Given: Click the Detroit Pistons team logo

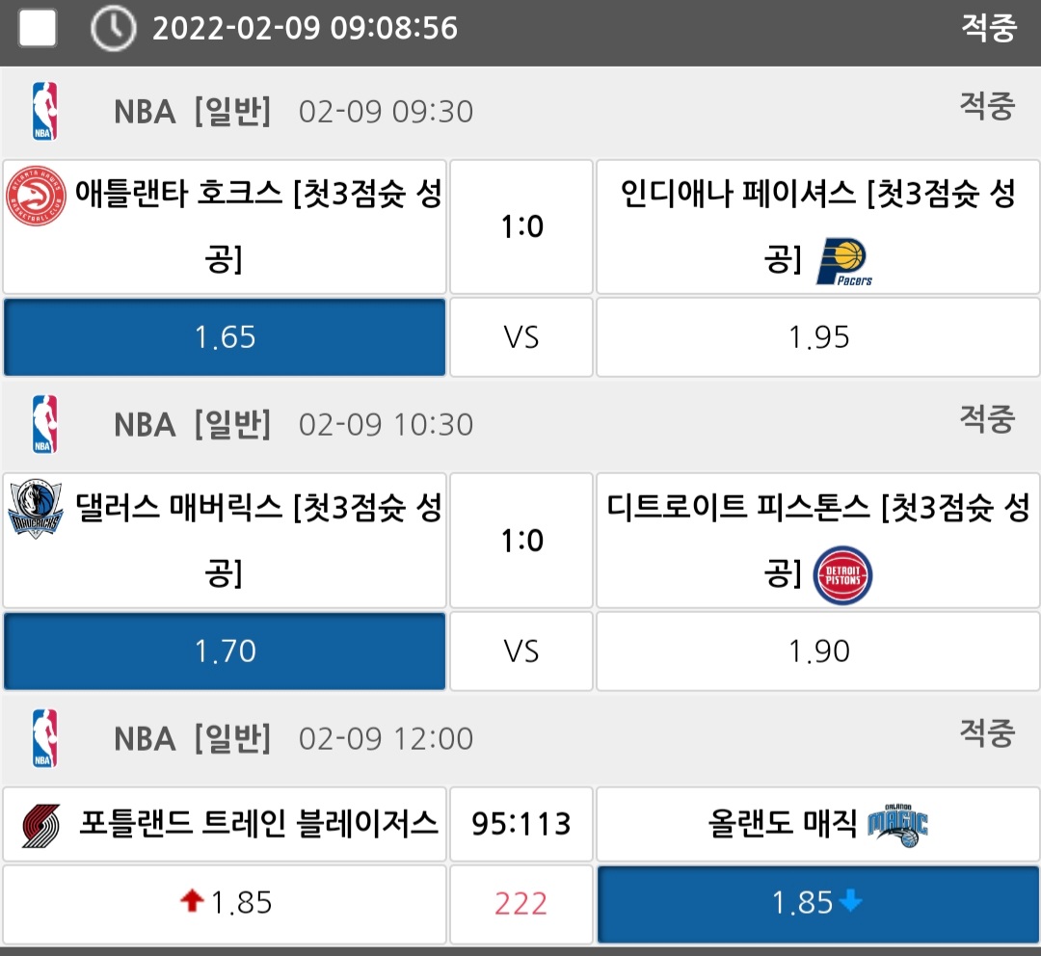Looking at the screenshot, I should (842, 575).
